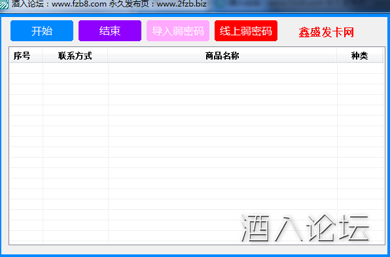Click the divider between 联系方式 and 商品名称 headers
The image size is (390, 257).
[x=108, y=56]
